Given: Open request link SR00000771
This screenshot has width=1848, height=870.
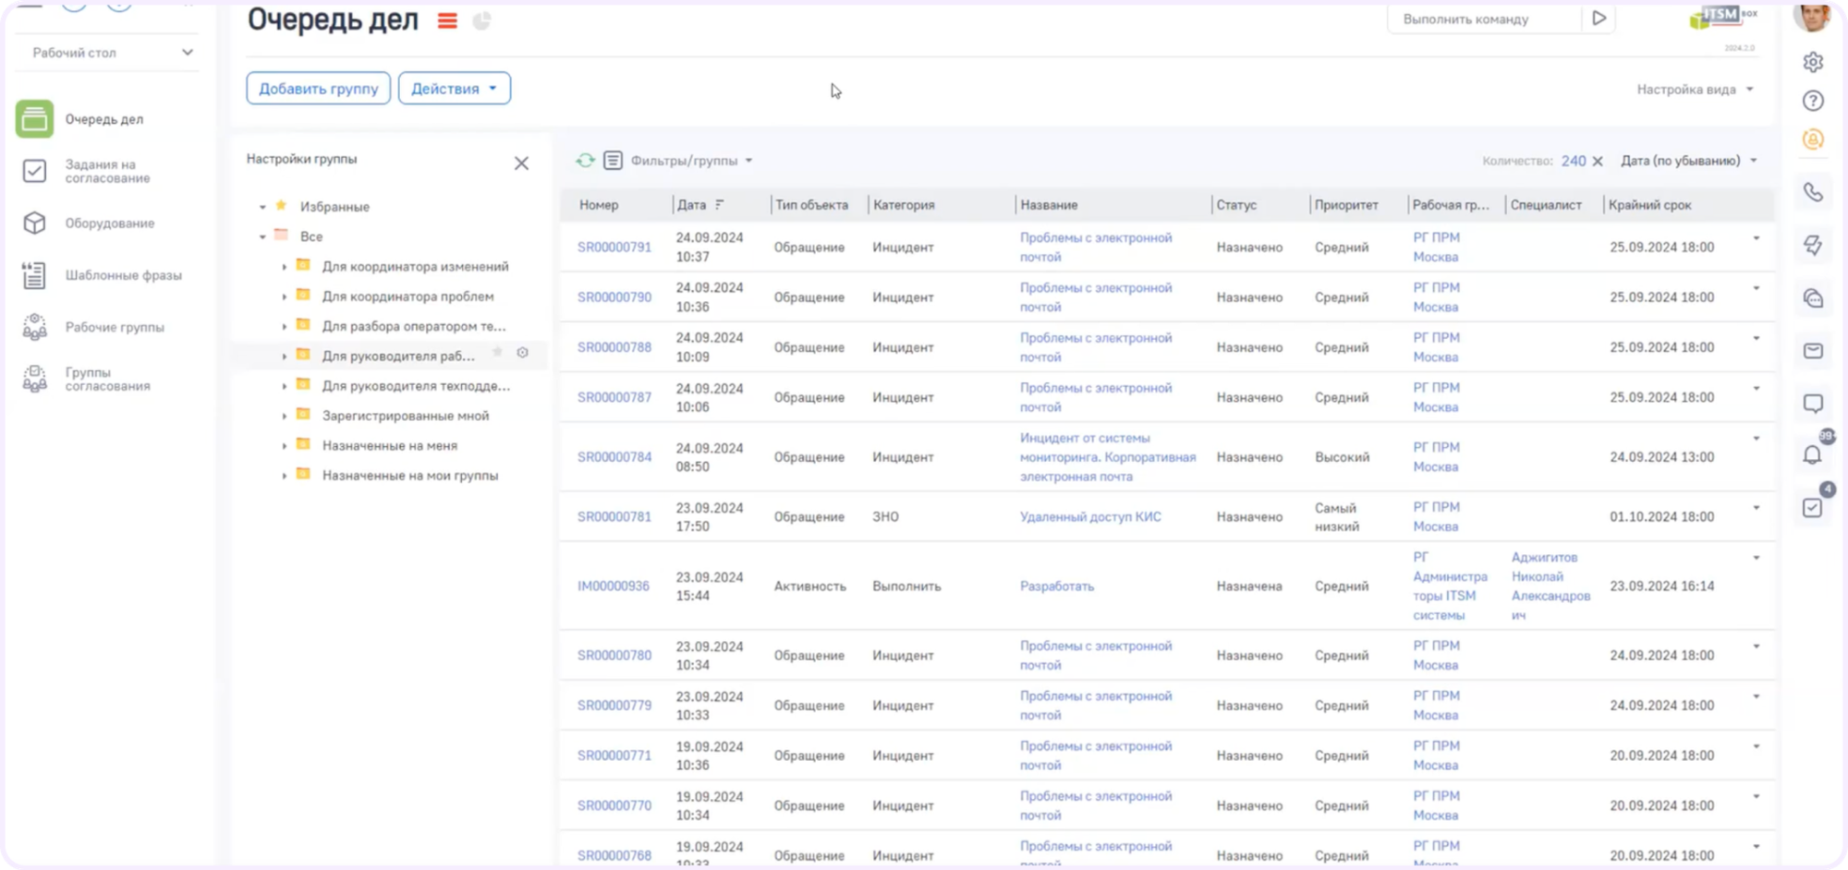Looking at the screenshot, I should [614, 755].
